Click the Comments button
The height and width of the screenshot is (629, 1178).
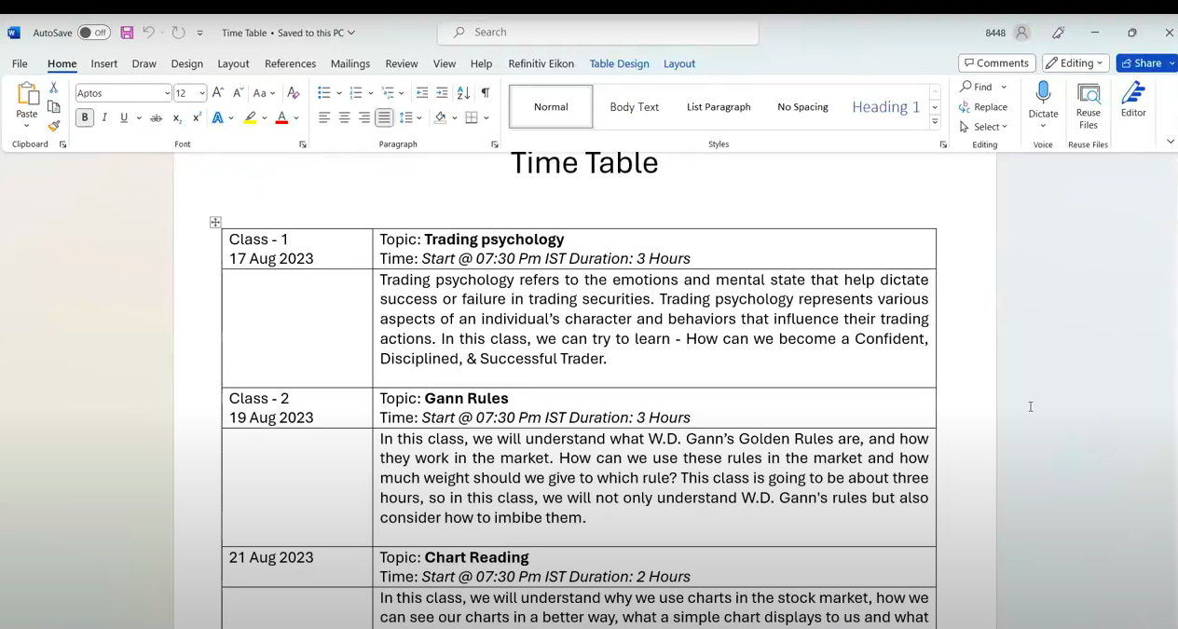996,63
